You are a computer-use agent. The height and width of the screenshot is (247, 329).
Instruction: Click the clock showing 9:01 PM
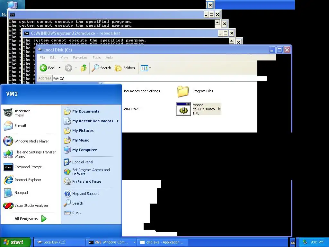317,242
